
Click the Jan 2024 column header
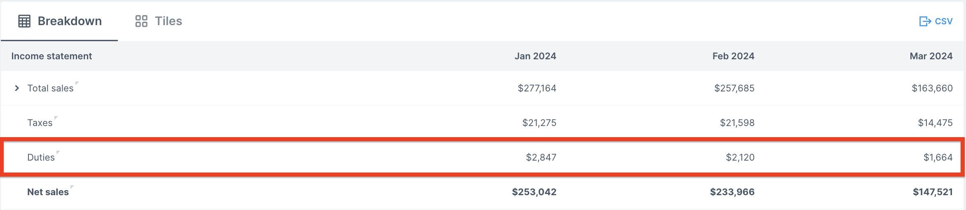pyautogui.click(x=535, y=56)
